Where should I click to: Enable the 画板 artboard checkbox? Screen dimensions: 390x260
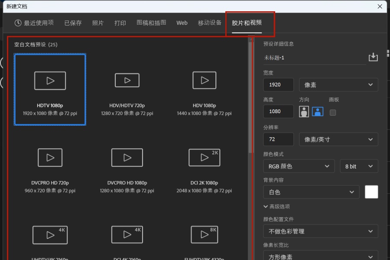333,113
